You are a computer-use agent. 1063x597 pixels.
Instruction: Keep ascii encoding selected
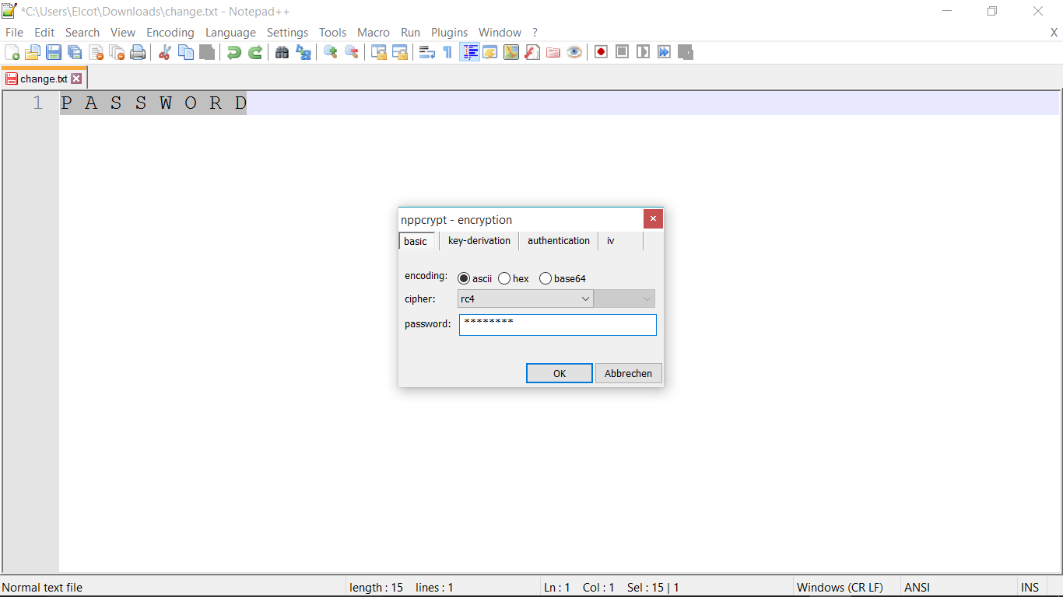tap(464, 278)
